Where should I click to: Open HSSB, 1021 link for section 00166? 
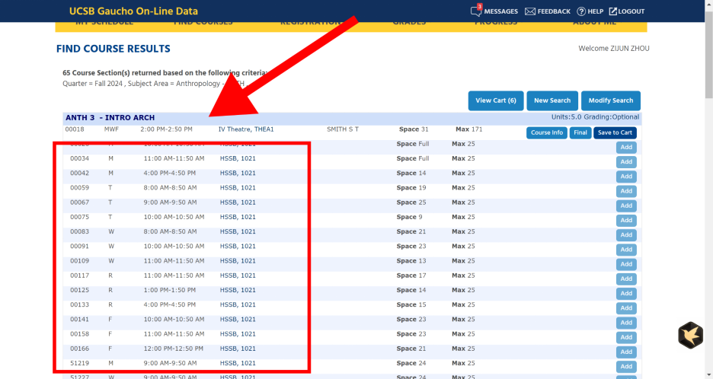238,349
